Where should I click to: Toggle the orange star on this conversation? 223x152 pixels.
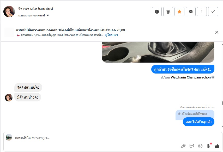179,11
